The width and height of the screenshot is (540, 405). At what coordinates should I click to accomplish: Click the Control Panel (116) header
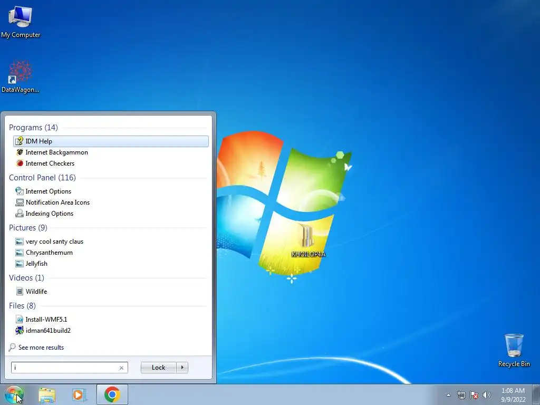point(42,177)
